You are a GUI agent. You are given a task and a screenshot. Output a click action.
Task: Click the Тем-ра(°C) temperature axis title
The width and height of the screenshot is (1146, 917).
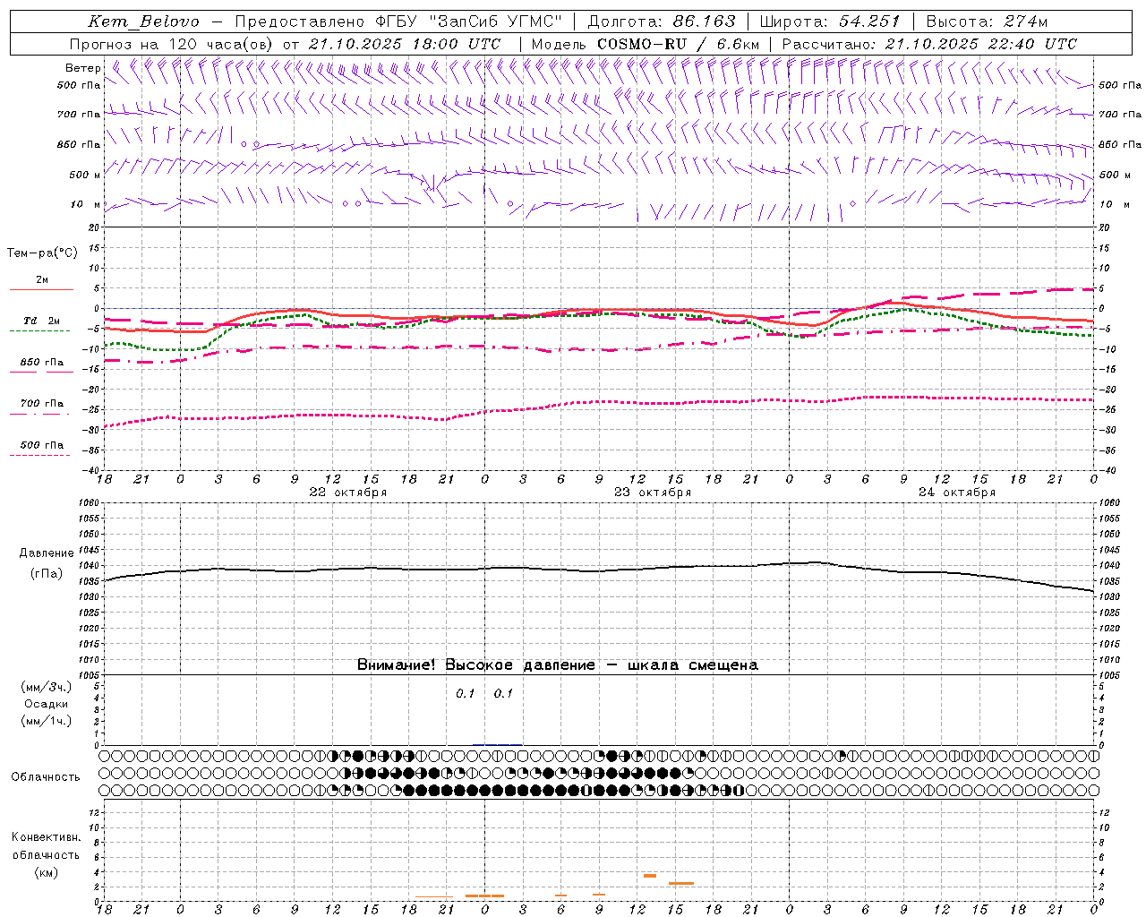[x=42, y=253]
